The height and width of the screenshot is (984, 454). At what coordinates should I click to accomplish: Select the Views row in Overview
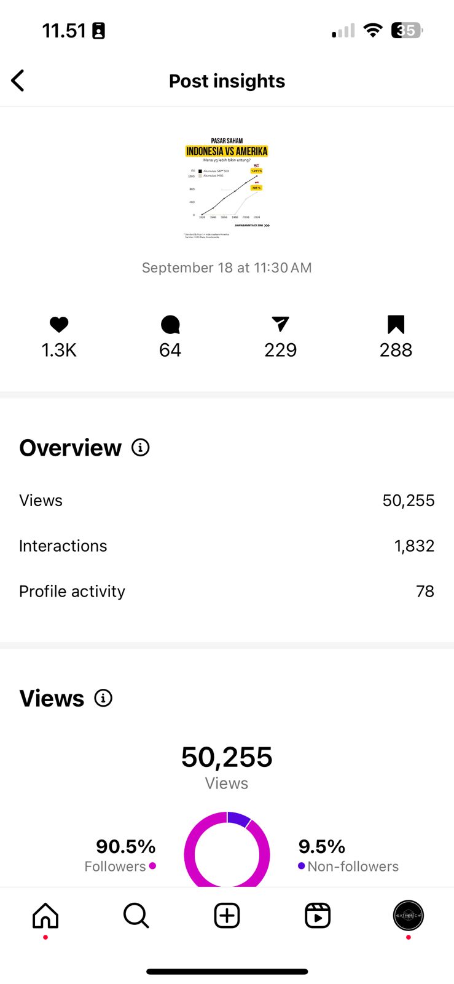pos(227,501)
